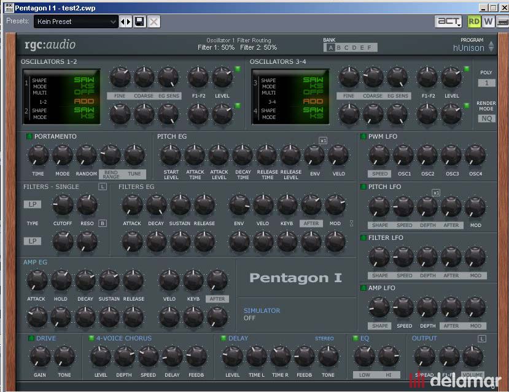The image size is (509, 392).
Task: Save the current preset with the floppy icon
Action: tap(139, 21)
